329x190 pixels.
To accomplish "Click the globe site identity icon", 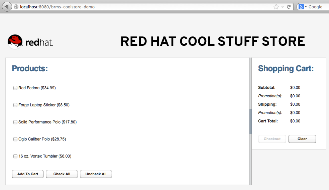I will (16, 7).
